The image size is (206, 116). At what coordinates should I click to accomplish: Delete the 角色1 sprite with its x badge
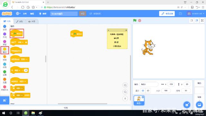[x=143, y=97]
